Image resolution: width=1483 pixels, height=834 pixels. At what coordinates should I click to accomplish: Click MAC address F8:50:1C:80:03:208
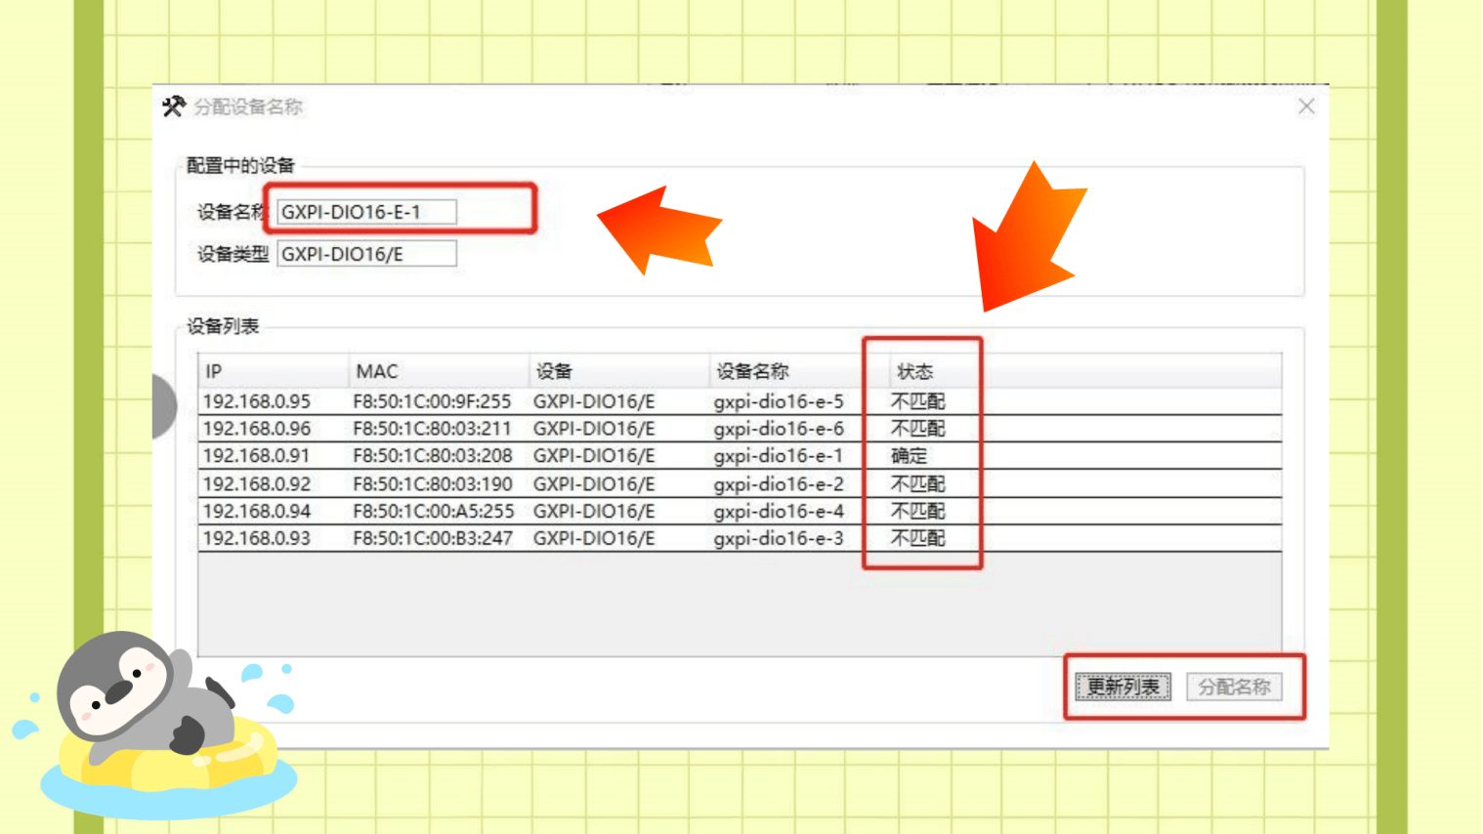coord(432,456)
